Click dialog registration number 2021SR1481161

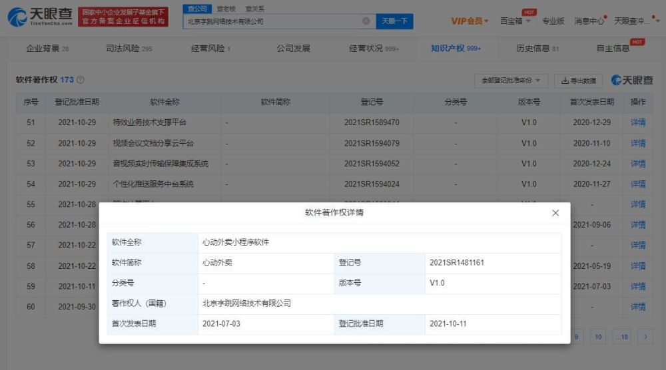[457, 263]
